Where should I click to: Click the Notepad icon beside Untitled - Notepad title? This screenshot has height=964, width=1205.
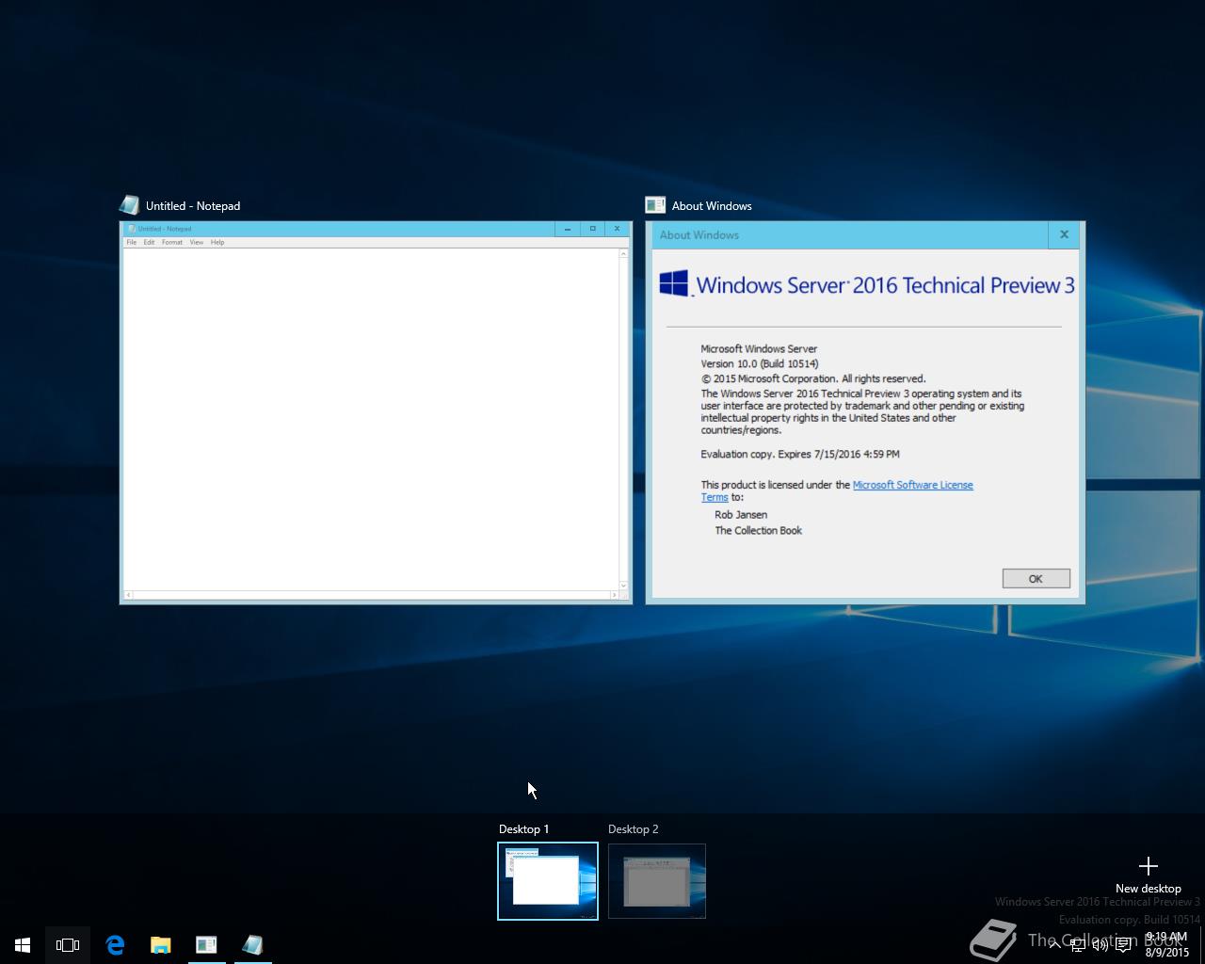129,205
